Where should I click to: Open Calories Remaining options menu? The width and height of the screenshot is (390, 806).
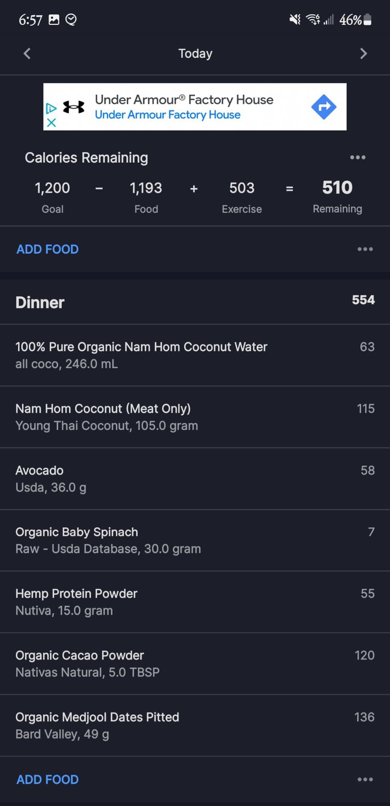[x=357, y=157]
